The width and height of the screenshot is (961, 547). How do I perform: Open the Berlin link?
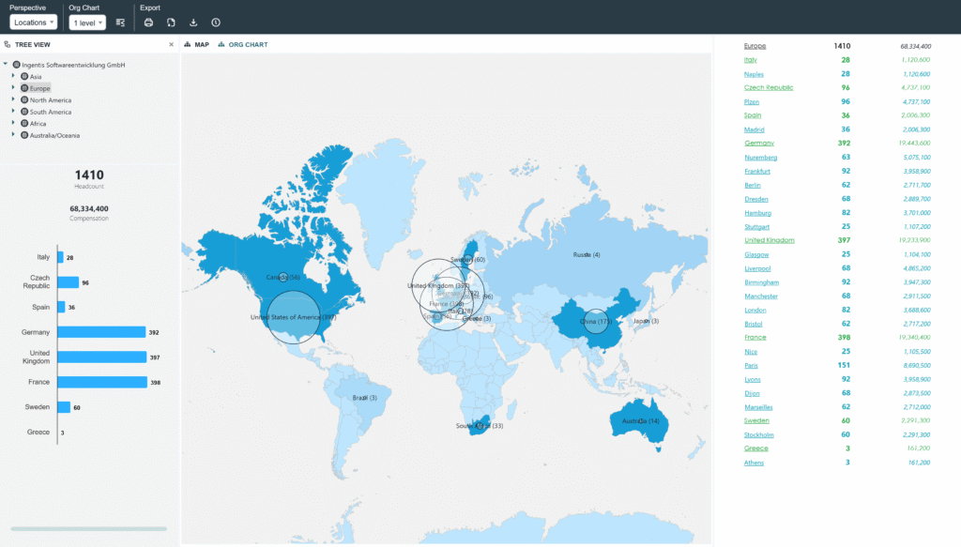753,185
